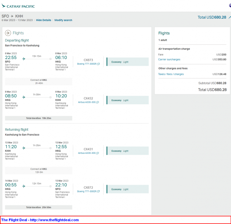This screenshot has width=231, height=224.
Task: Click the plane icon in the SFO to KKH header
Action: [12, 16]
